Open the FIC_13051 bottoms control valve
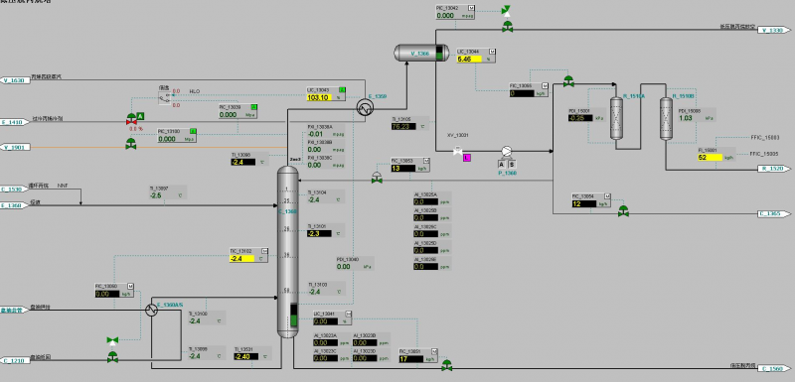 point(446,365)
